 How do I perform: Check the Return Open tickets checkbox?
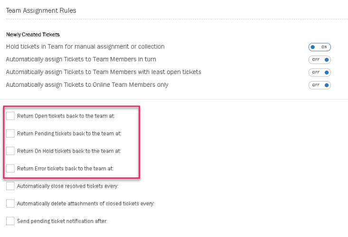(10, 116)
